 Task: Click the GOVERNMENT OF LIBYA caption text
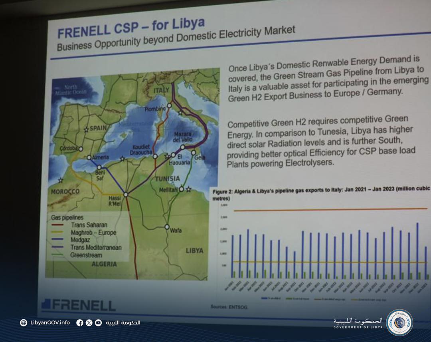tap(358, 327)
